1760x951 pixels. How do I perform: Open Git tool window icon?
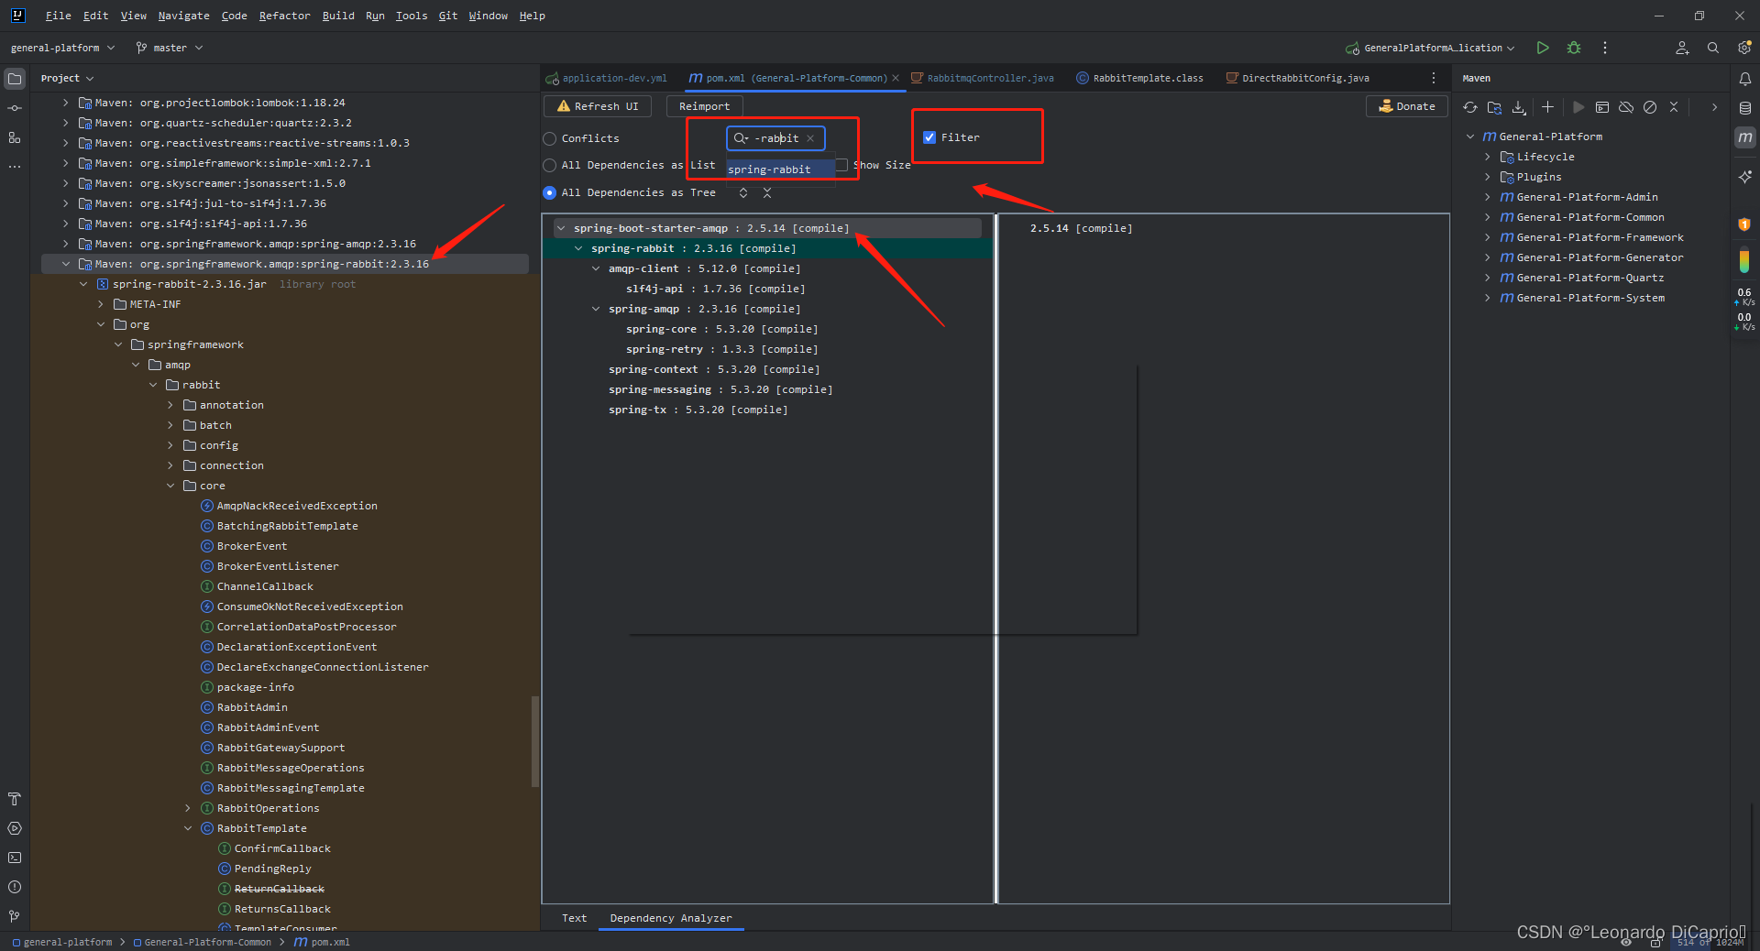click(x=15, y=916)
